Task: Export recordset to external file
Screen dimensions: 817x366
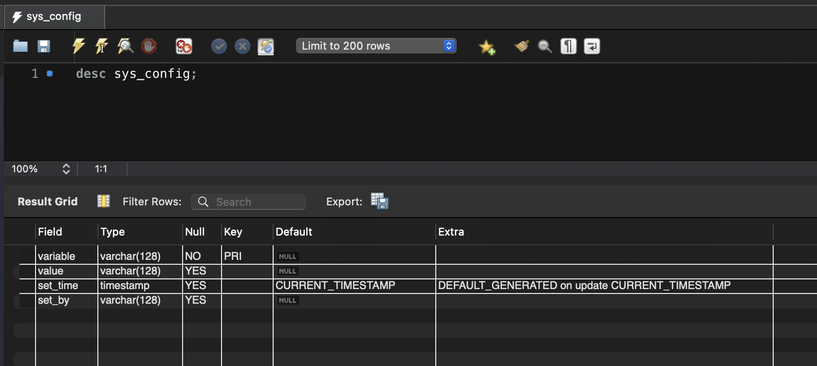Action: (379, 201)
